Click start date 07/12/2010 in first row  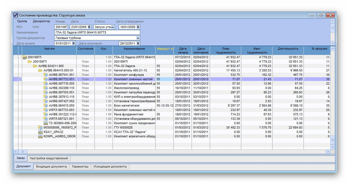pyautogui.click(x=183, y=57)
